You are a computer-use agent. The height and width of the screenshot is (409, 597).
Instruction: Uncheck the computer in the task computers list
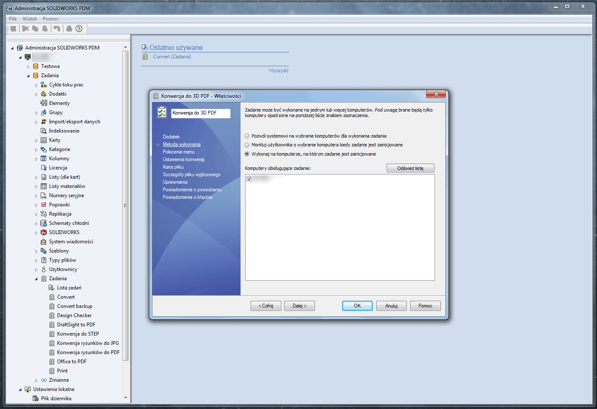click(249, 179)
